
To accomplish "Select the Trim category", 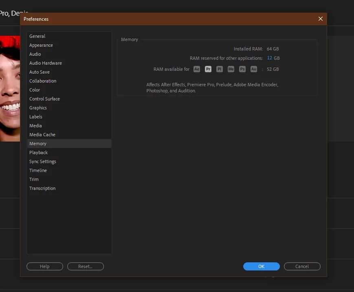I will 69,179.
